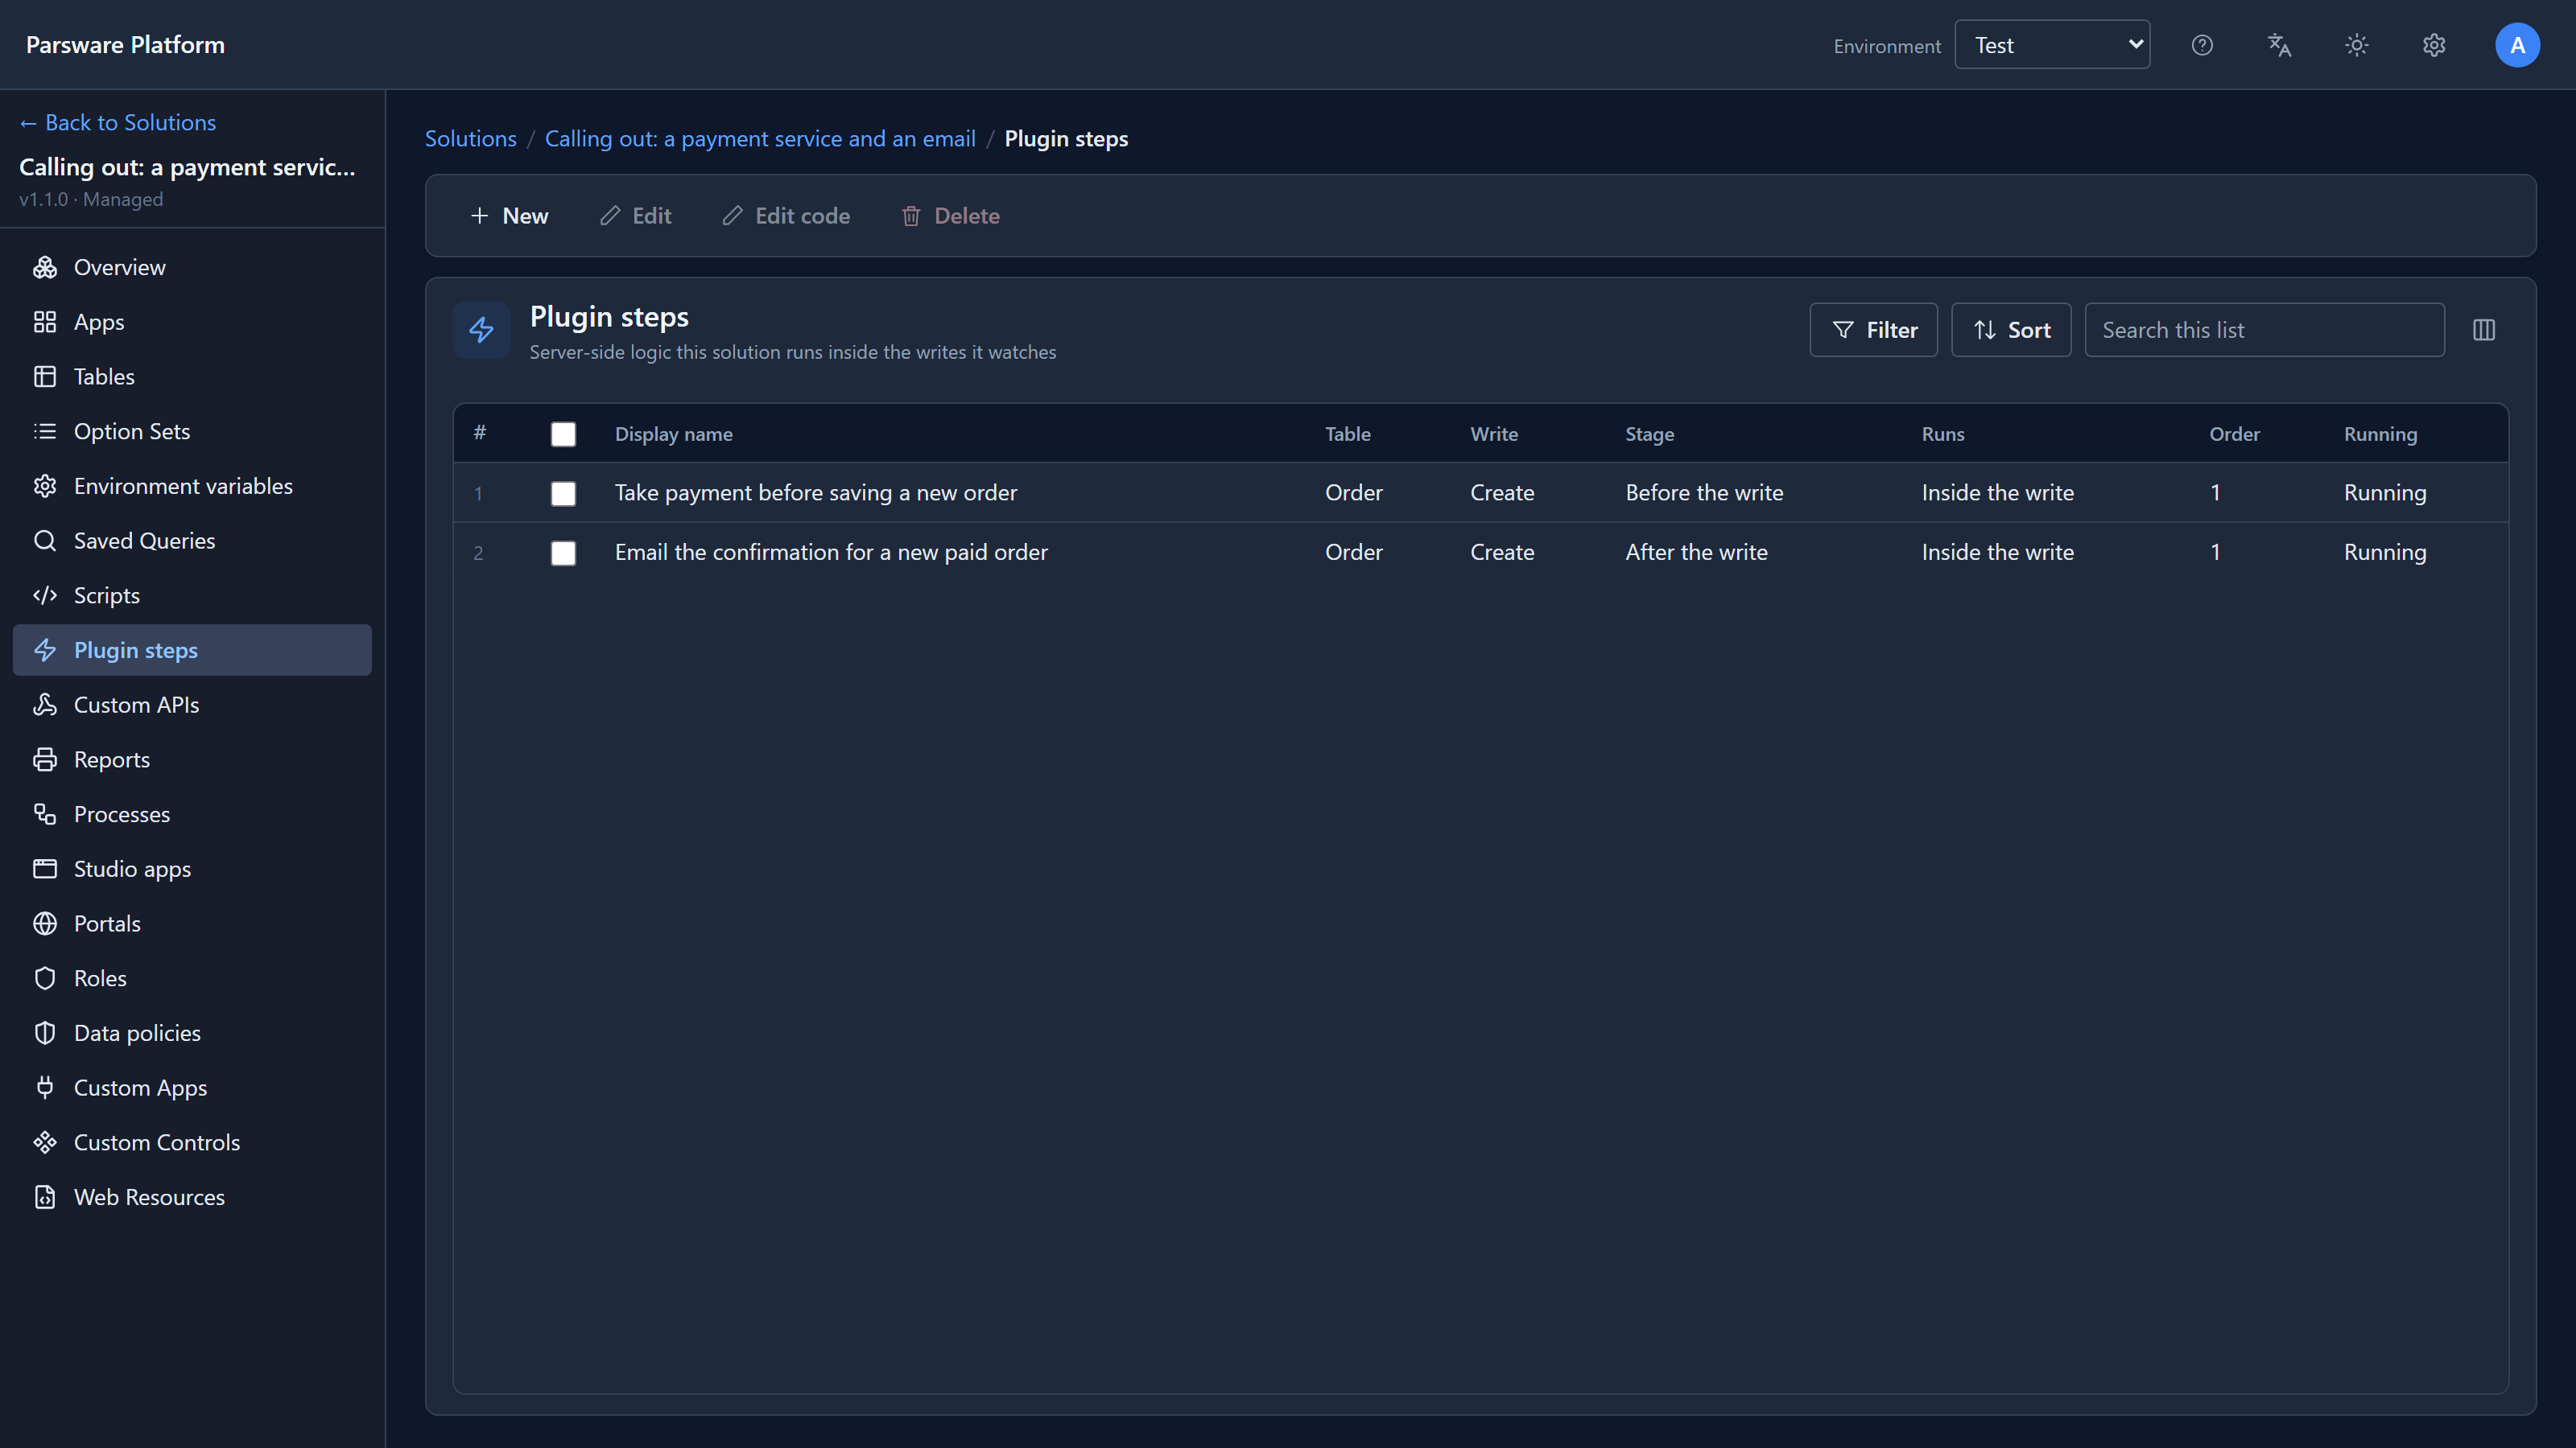Screen dimensions: 2576x1448
Task: Open Custom Apps plug icon item
Action: pos(192,1088)
